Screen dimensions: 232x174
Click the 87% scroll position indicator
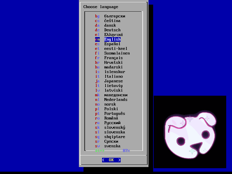point(126,151)
